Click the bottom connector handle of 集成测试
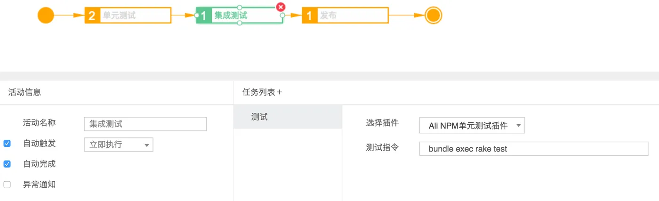The image size is (659, 201). (240, 23)
